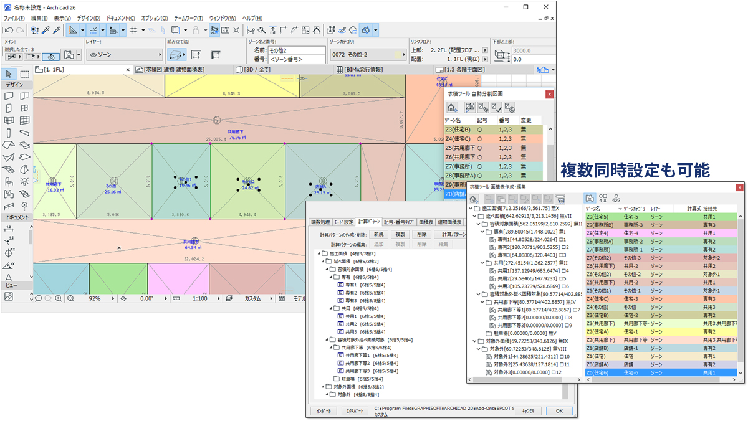
Task: Click the scissors trim tool icon
Action: click(x=251, y=30)
